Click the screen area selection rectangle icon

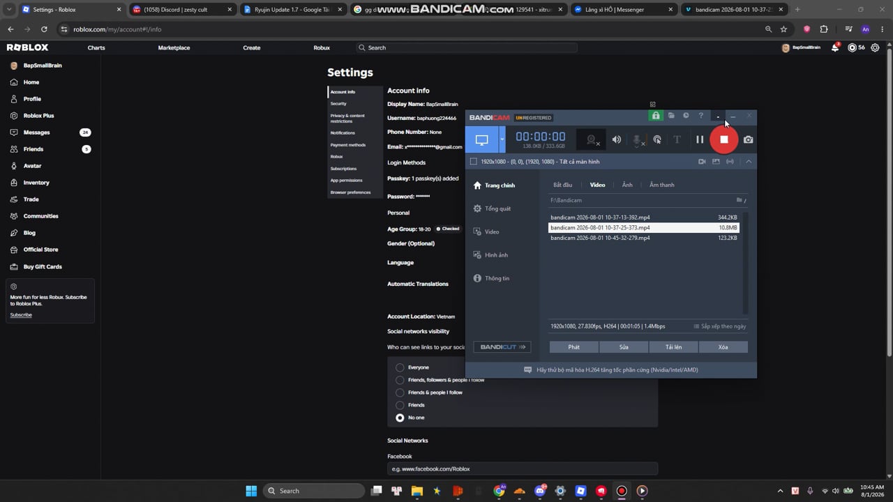(x=473, y=162)
